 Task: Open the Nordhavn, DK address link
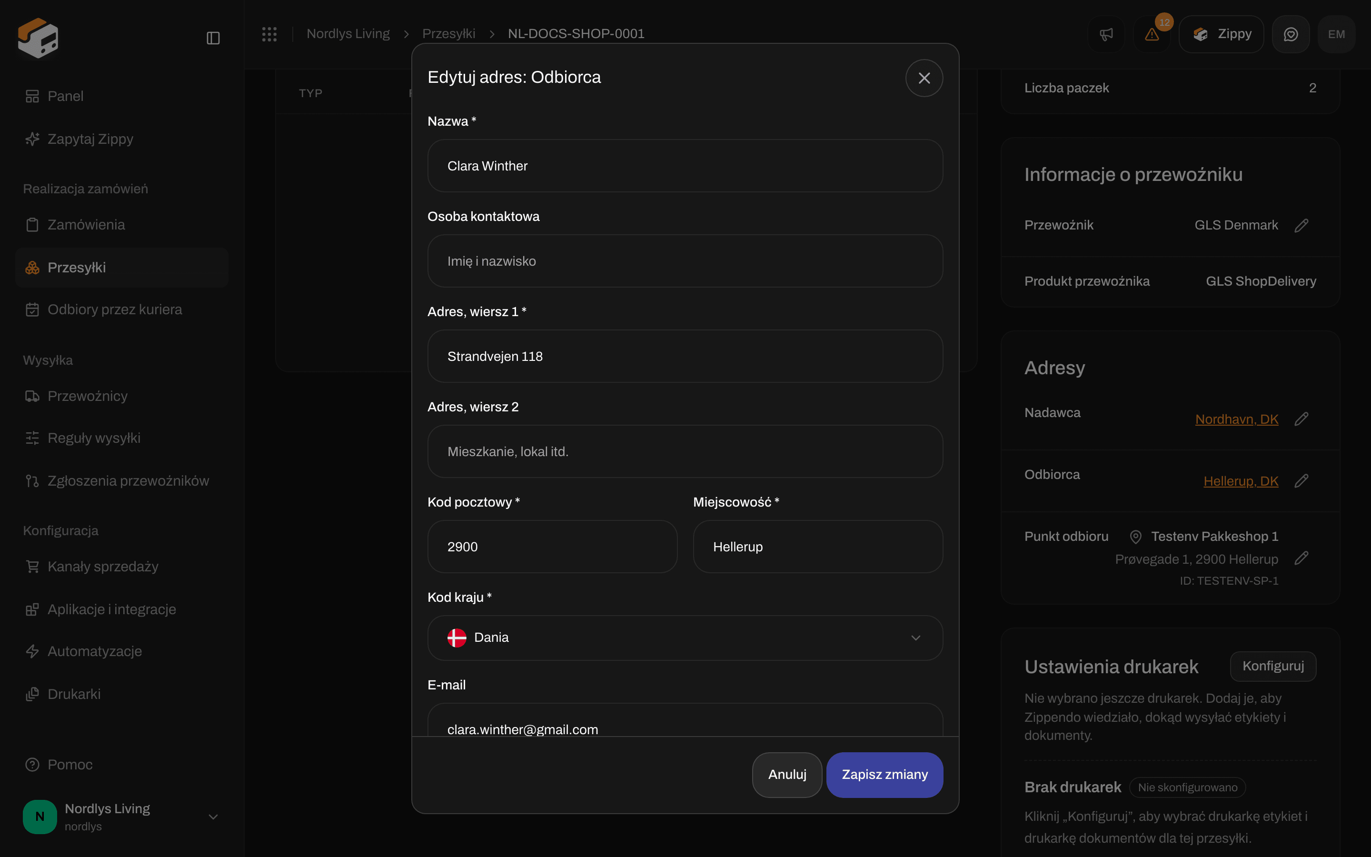(x=1236, y=419)
